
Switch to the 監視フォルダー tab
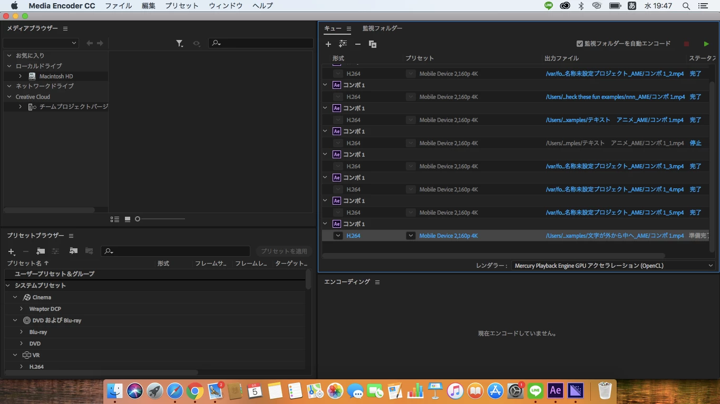click(x=382, y=28)
